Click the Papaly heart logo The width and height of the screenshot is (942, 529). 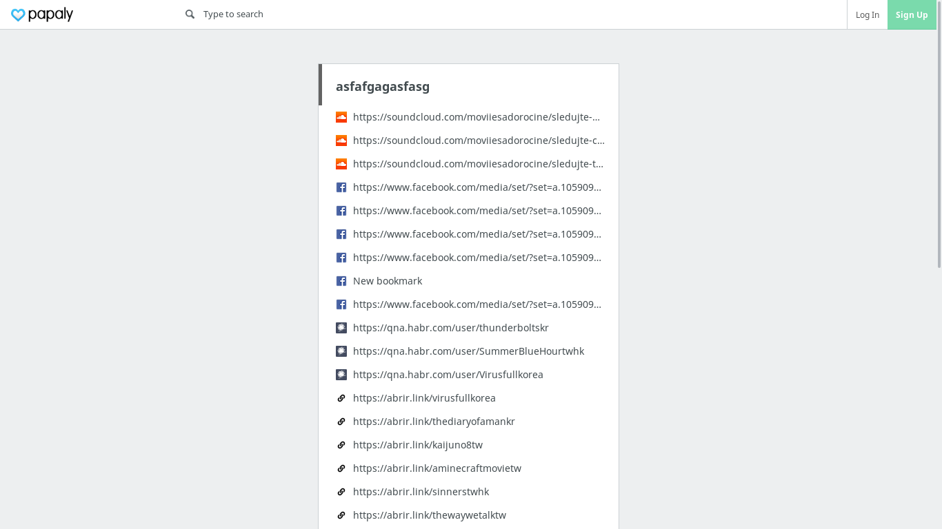pos(42,14)
